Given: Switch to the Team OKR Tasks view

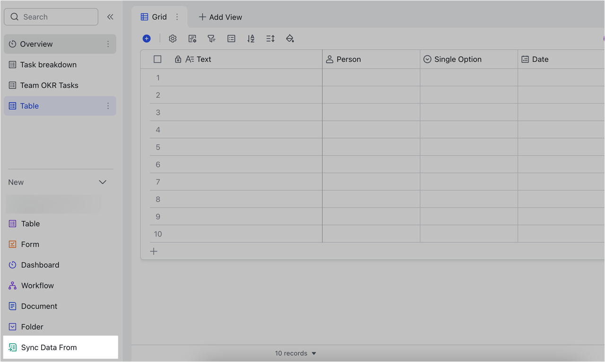Looking at the screenshot, I should (x=50, y=85).
